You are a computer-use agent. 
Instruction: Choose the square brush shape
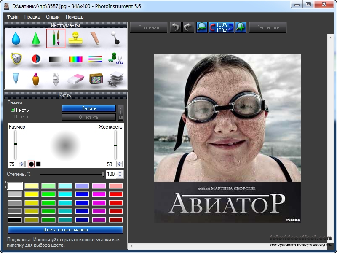(38, 164)
